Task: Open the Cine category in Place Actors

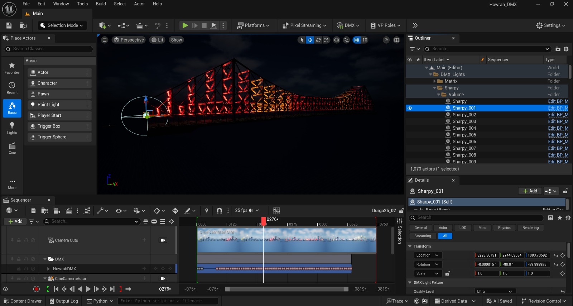Action: (x=12, y=148)
